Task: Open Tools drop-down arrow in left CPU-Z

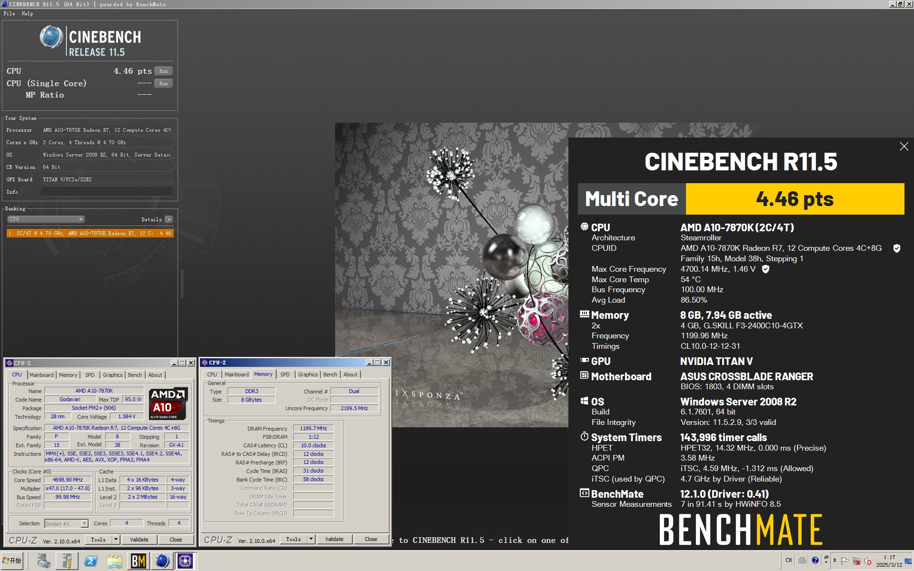Action: click(116, 540)
